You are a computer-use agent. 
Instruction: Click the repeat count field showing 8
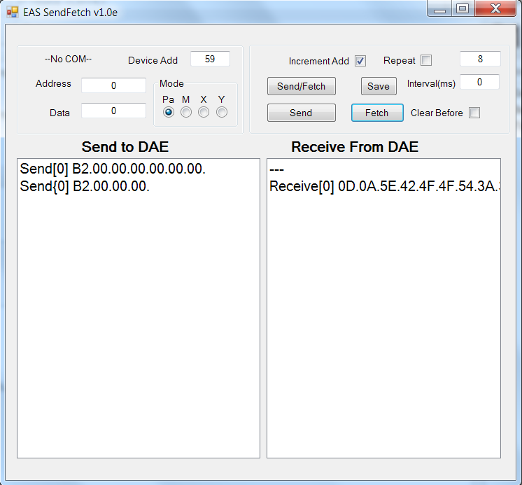pos(480,59)
